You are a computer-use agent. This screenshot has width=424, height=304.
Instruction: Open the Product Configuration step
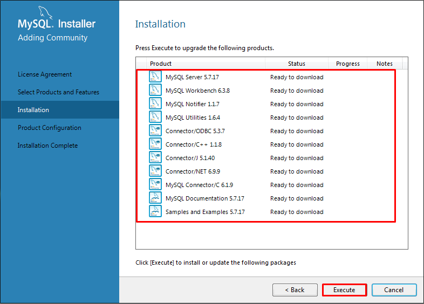(x=50, y=128)
